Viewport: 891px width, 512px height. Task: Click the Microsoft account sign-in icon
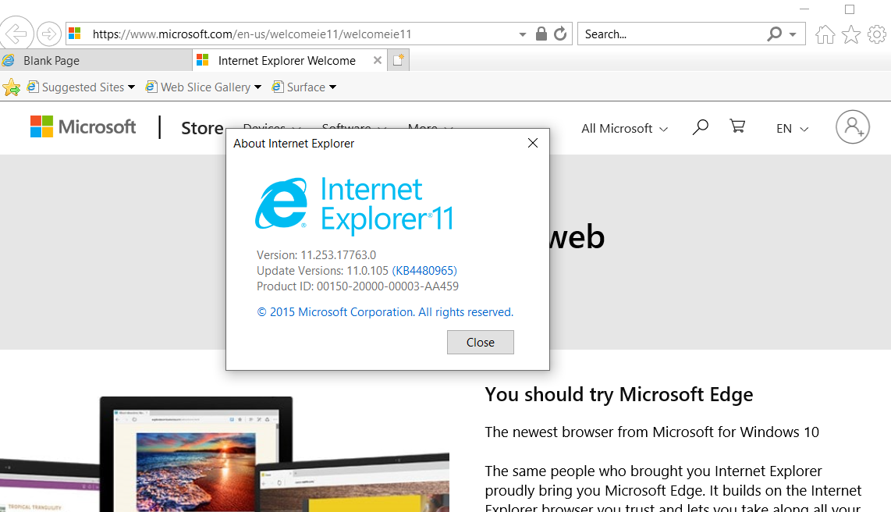[852, 127]
